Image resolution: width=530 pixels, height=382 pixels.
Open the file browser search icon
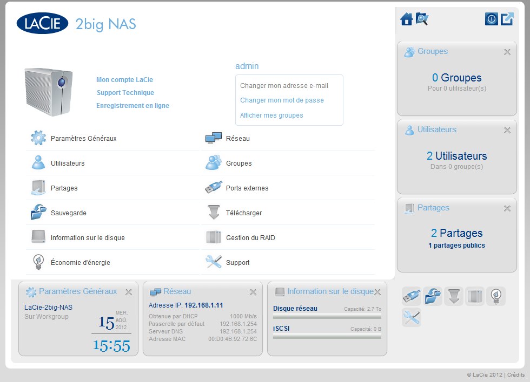(422, 19)
